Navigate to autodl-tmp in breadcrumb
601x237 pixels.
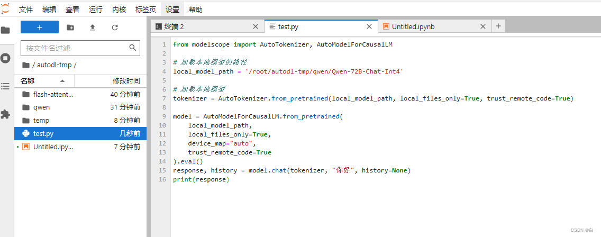click(54, 65)
